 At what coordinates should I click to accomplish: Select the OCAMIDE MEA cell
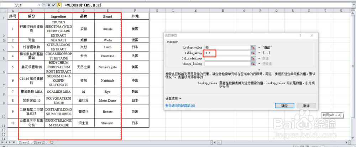click(x=59, y=92)
